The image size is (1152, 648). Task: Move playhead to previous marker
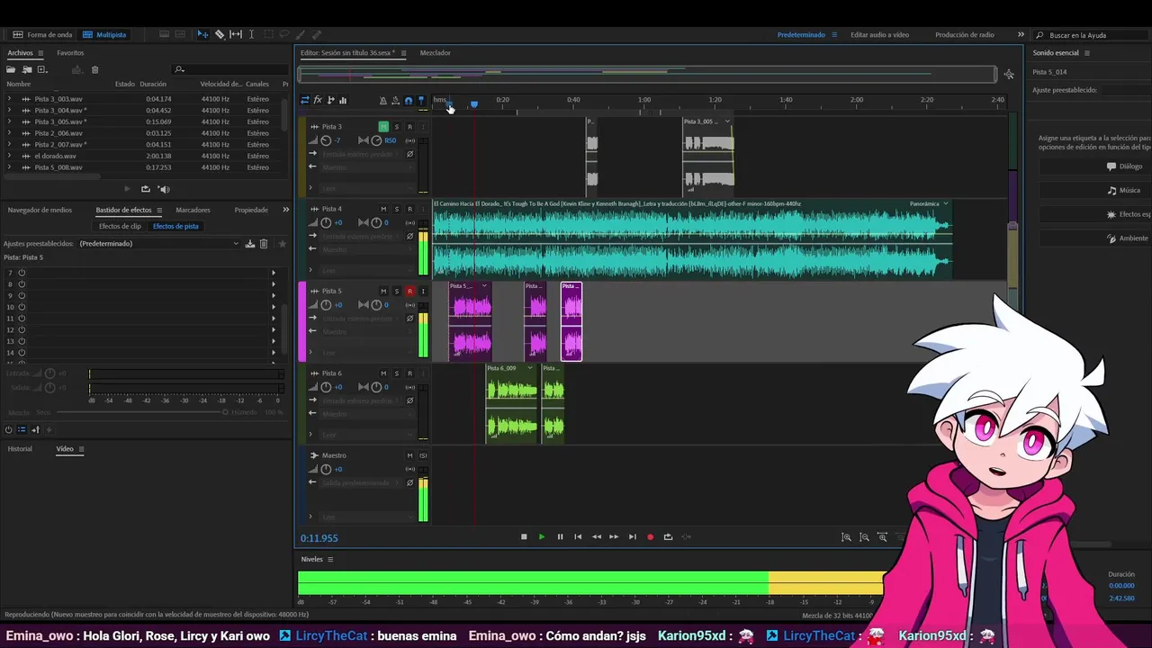point(578,536)
